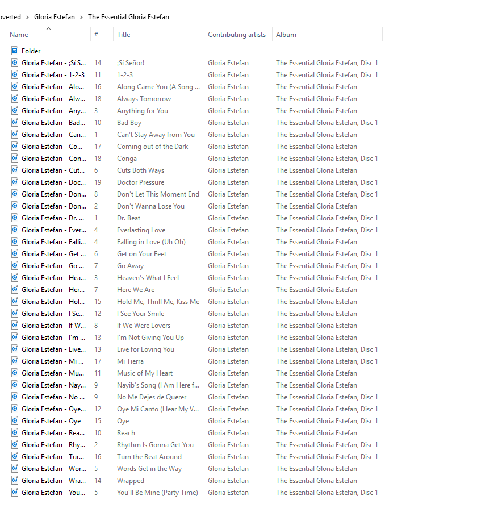The image size is (477, 525).
Task: Click the Wrapped title cell
Action: click(x=131, y=481)
